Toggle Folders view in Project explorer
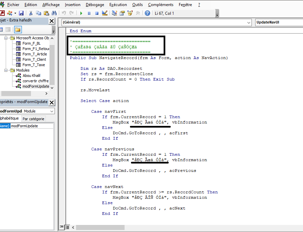The height and width of the screenshot is (232, 303). [18, 30]
